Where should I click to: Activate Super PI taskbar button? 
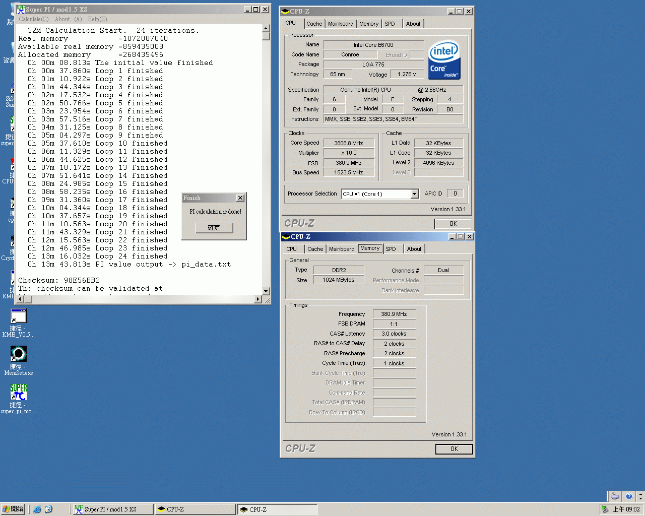(113, 509)
